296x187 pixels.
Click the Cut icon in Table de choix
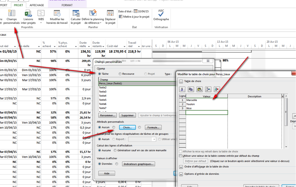[x=182, y=89]
